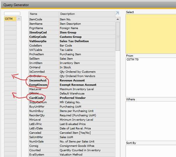Click the table list scroll up arrow
Screen dimensions: 176x157
(x=19, y=19)
